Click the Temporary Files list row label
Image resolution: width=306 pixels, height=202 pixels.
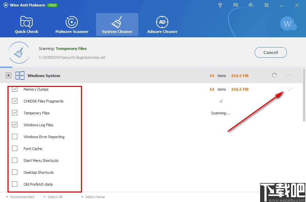pos(36,113)
